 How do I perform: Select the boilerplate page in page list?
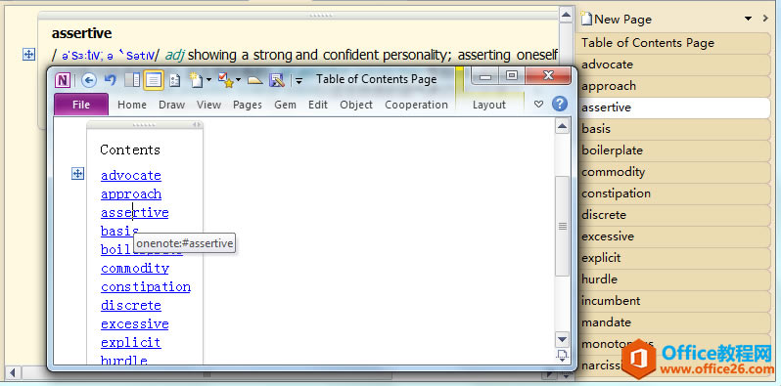[673, 150]
